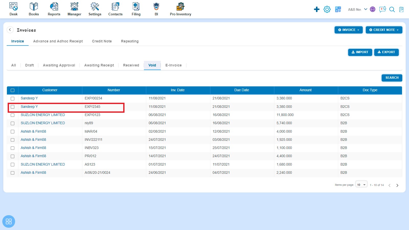
Task: Switch to Advance and Adhoc Receipt tab
Action: (58, 41)
